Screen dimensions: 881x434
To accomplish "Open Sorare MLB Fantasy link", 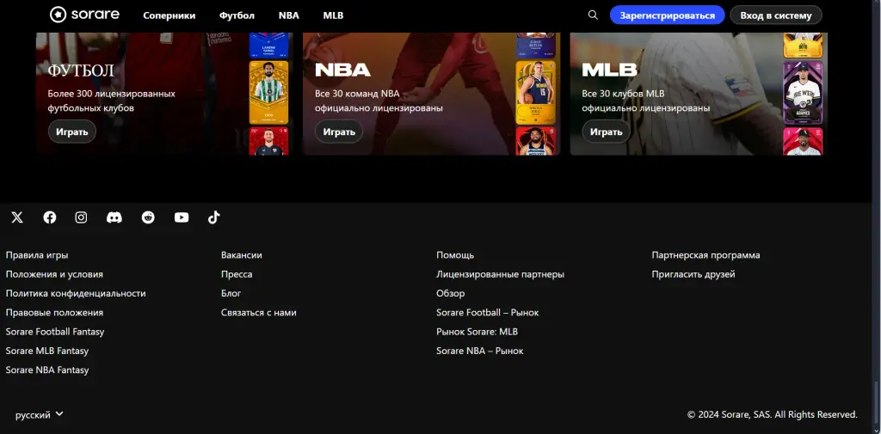I will [47, 351].
